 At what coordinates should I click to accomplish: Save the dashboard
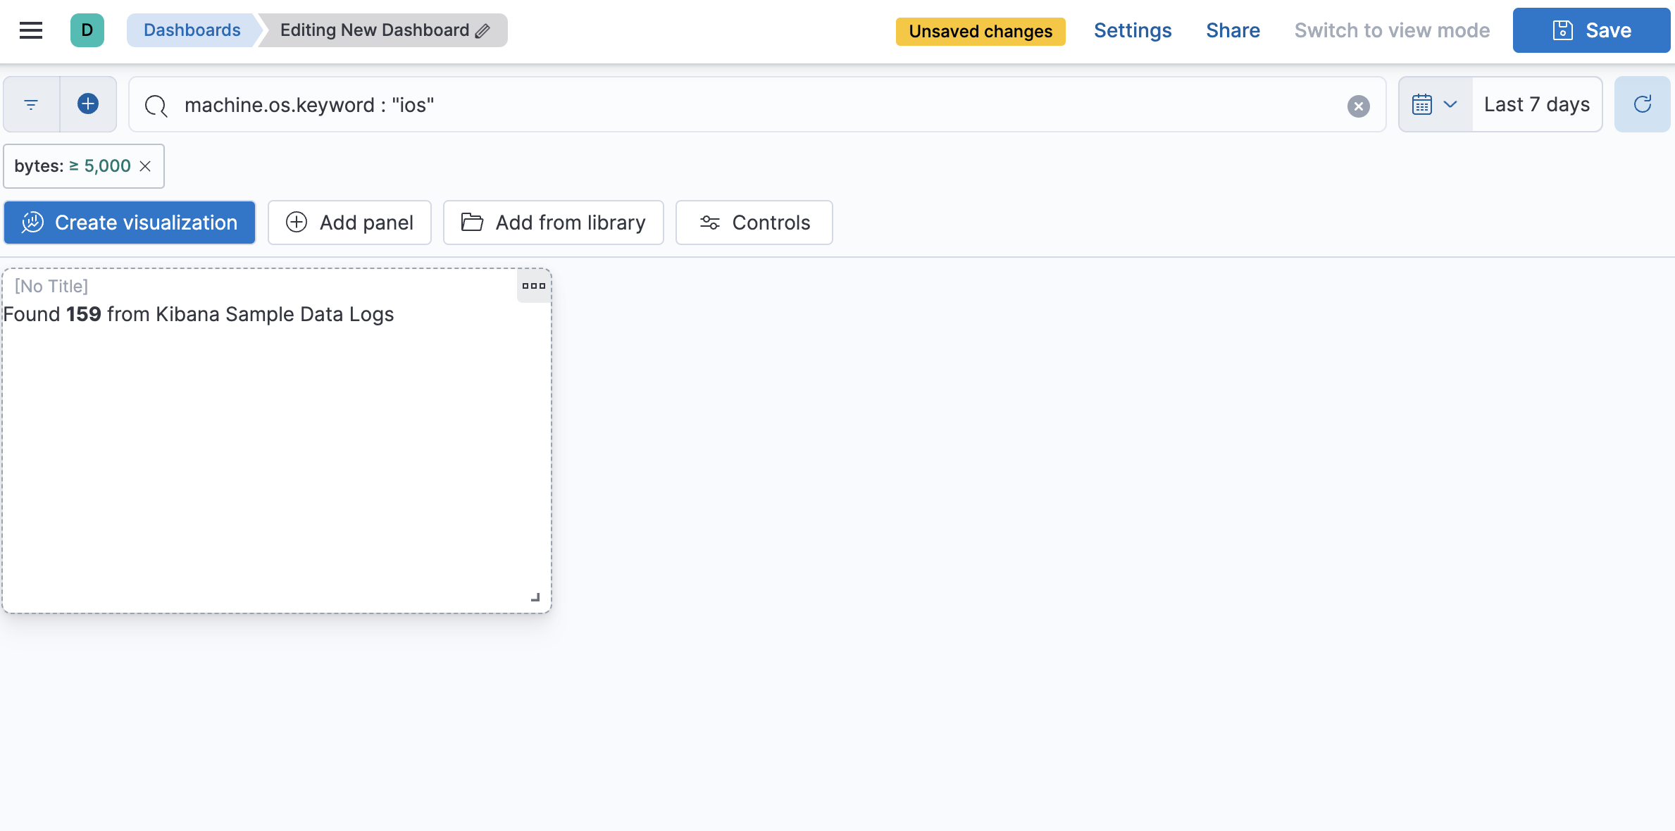click(1591, 30)
